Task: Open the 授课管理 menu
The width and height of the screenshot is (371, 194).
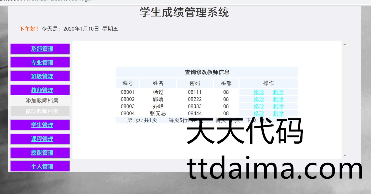Action: 42,153
